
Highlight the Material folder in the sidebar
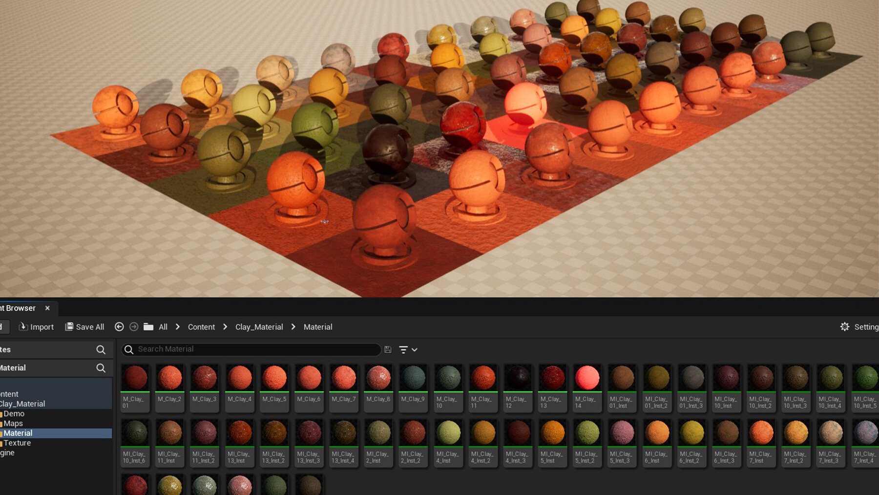click(x=18, y=433)
